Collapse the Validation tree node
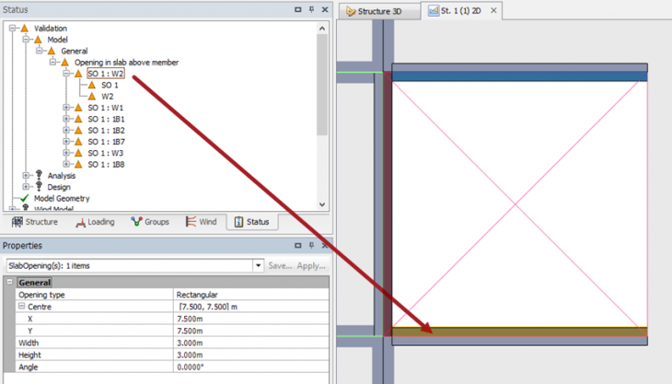672x384 pixels. 13,29
